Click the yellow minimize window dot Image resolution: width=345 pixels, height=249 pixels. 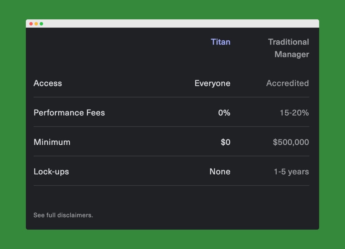(36, 24)
